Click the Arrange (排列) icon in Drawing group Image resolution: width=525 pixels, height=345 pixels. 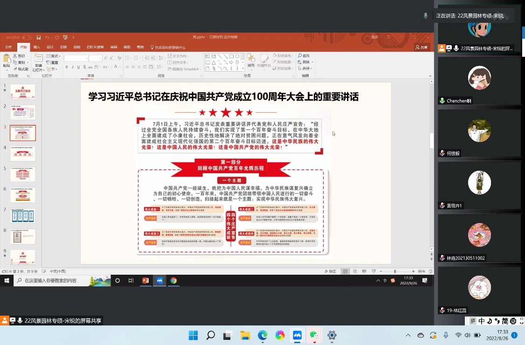[251, 60]
